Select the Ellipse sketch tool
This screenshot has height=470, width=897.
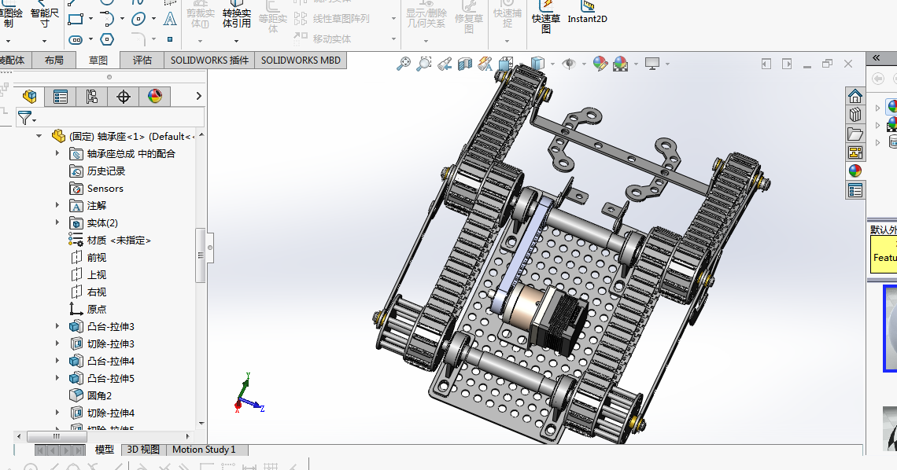click(x=138, y=19)
